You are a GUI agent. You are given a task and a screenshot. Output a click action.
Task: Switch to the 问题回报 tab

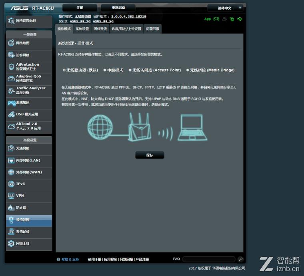point(152,29)
